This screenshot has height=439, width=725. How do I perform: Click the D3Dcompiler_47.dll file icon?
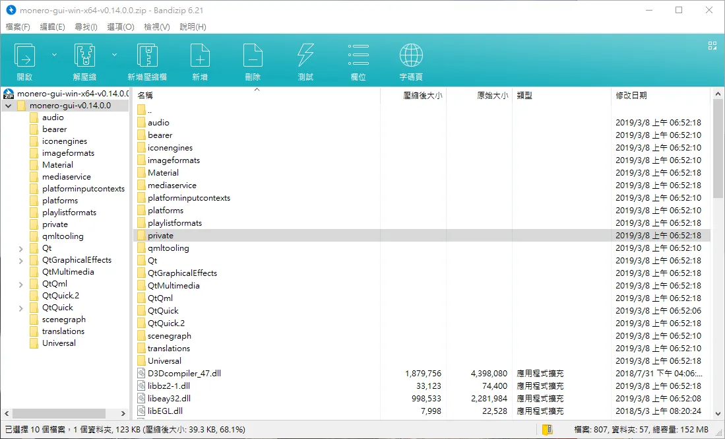pyautogui.click(x=141, y=373)
